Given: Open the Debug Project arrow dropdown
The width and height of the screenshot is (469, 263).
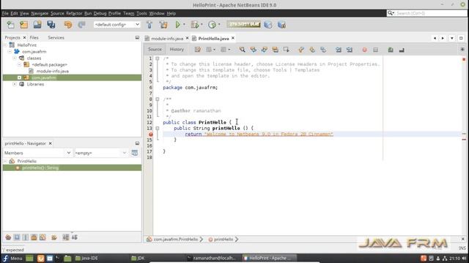Looking at the screenshot, I should click(202, 24).
